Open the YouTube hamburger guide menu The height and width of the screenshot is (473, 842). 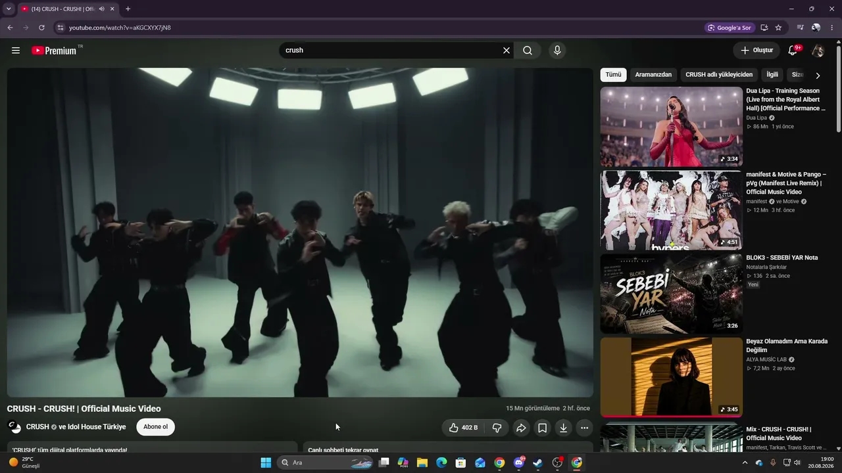(x=16, y=51)
